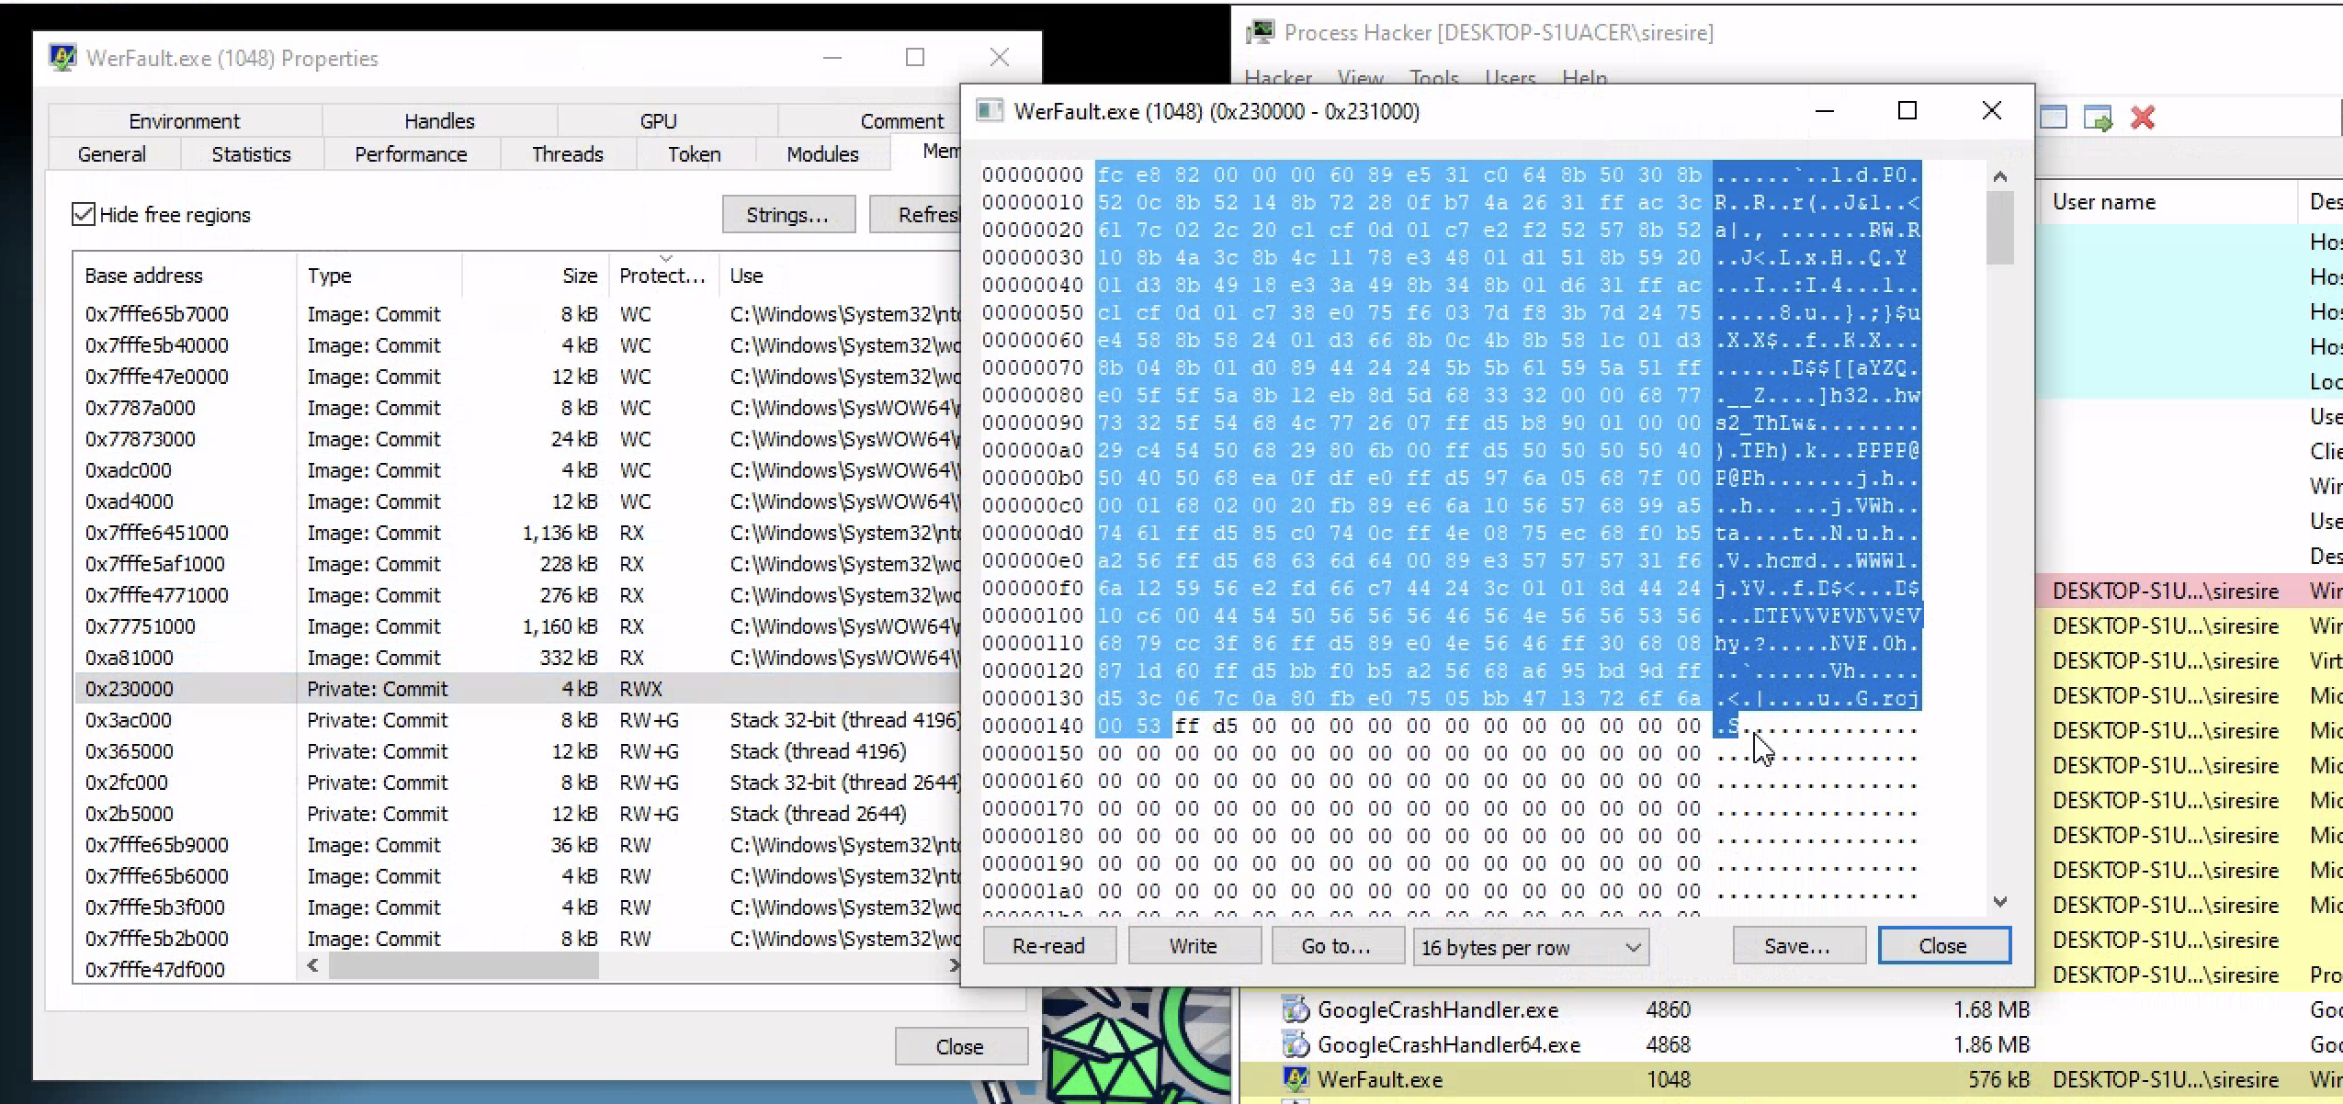Select the 0xa81000 memory row

tap(518, 658)
